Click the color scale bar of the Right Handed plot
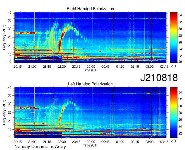Screen dimensions: 185x150 pos(174,37)
